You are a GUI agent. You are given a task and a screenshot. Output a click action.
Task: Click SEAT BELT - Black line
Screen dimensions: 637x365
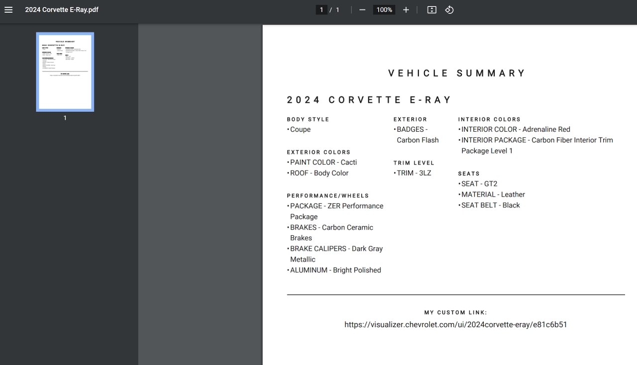coord(489,205)
